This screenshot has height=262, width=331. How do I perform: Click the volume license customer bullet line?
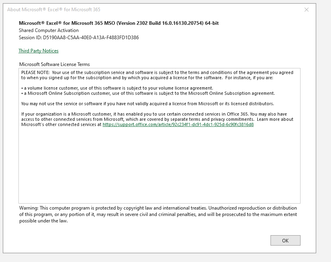coord(117,88)
